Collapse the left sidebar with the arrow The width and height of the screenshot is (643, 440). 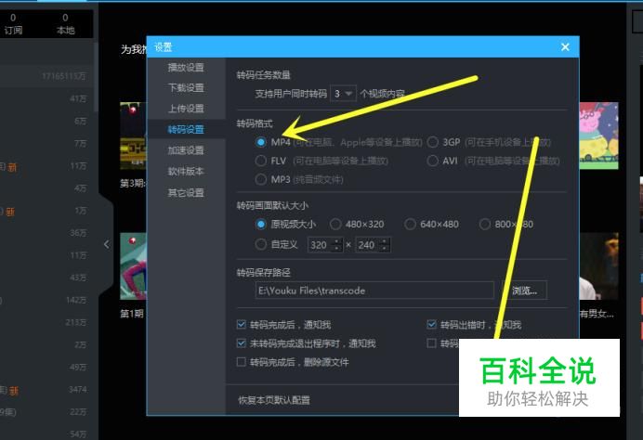107,244
